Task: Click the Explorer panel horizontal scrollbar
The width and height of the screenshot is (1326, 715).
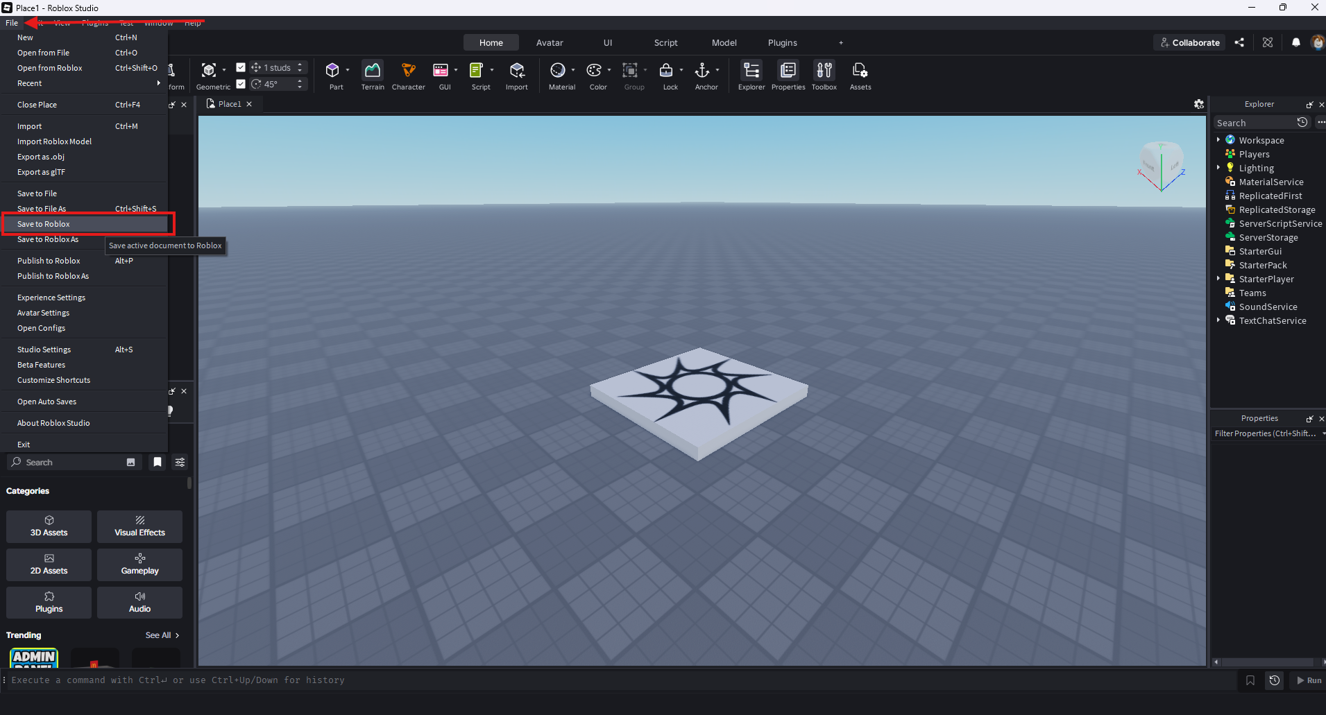Action: [1267, 662]
